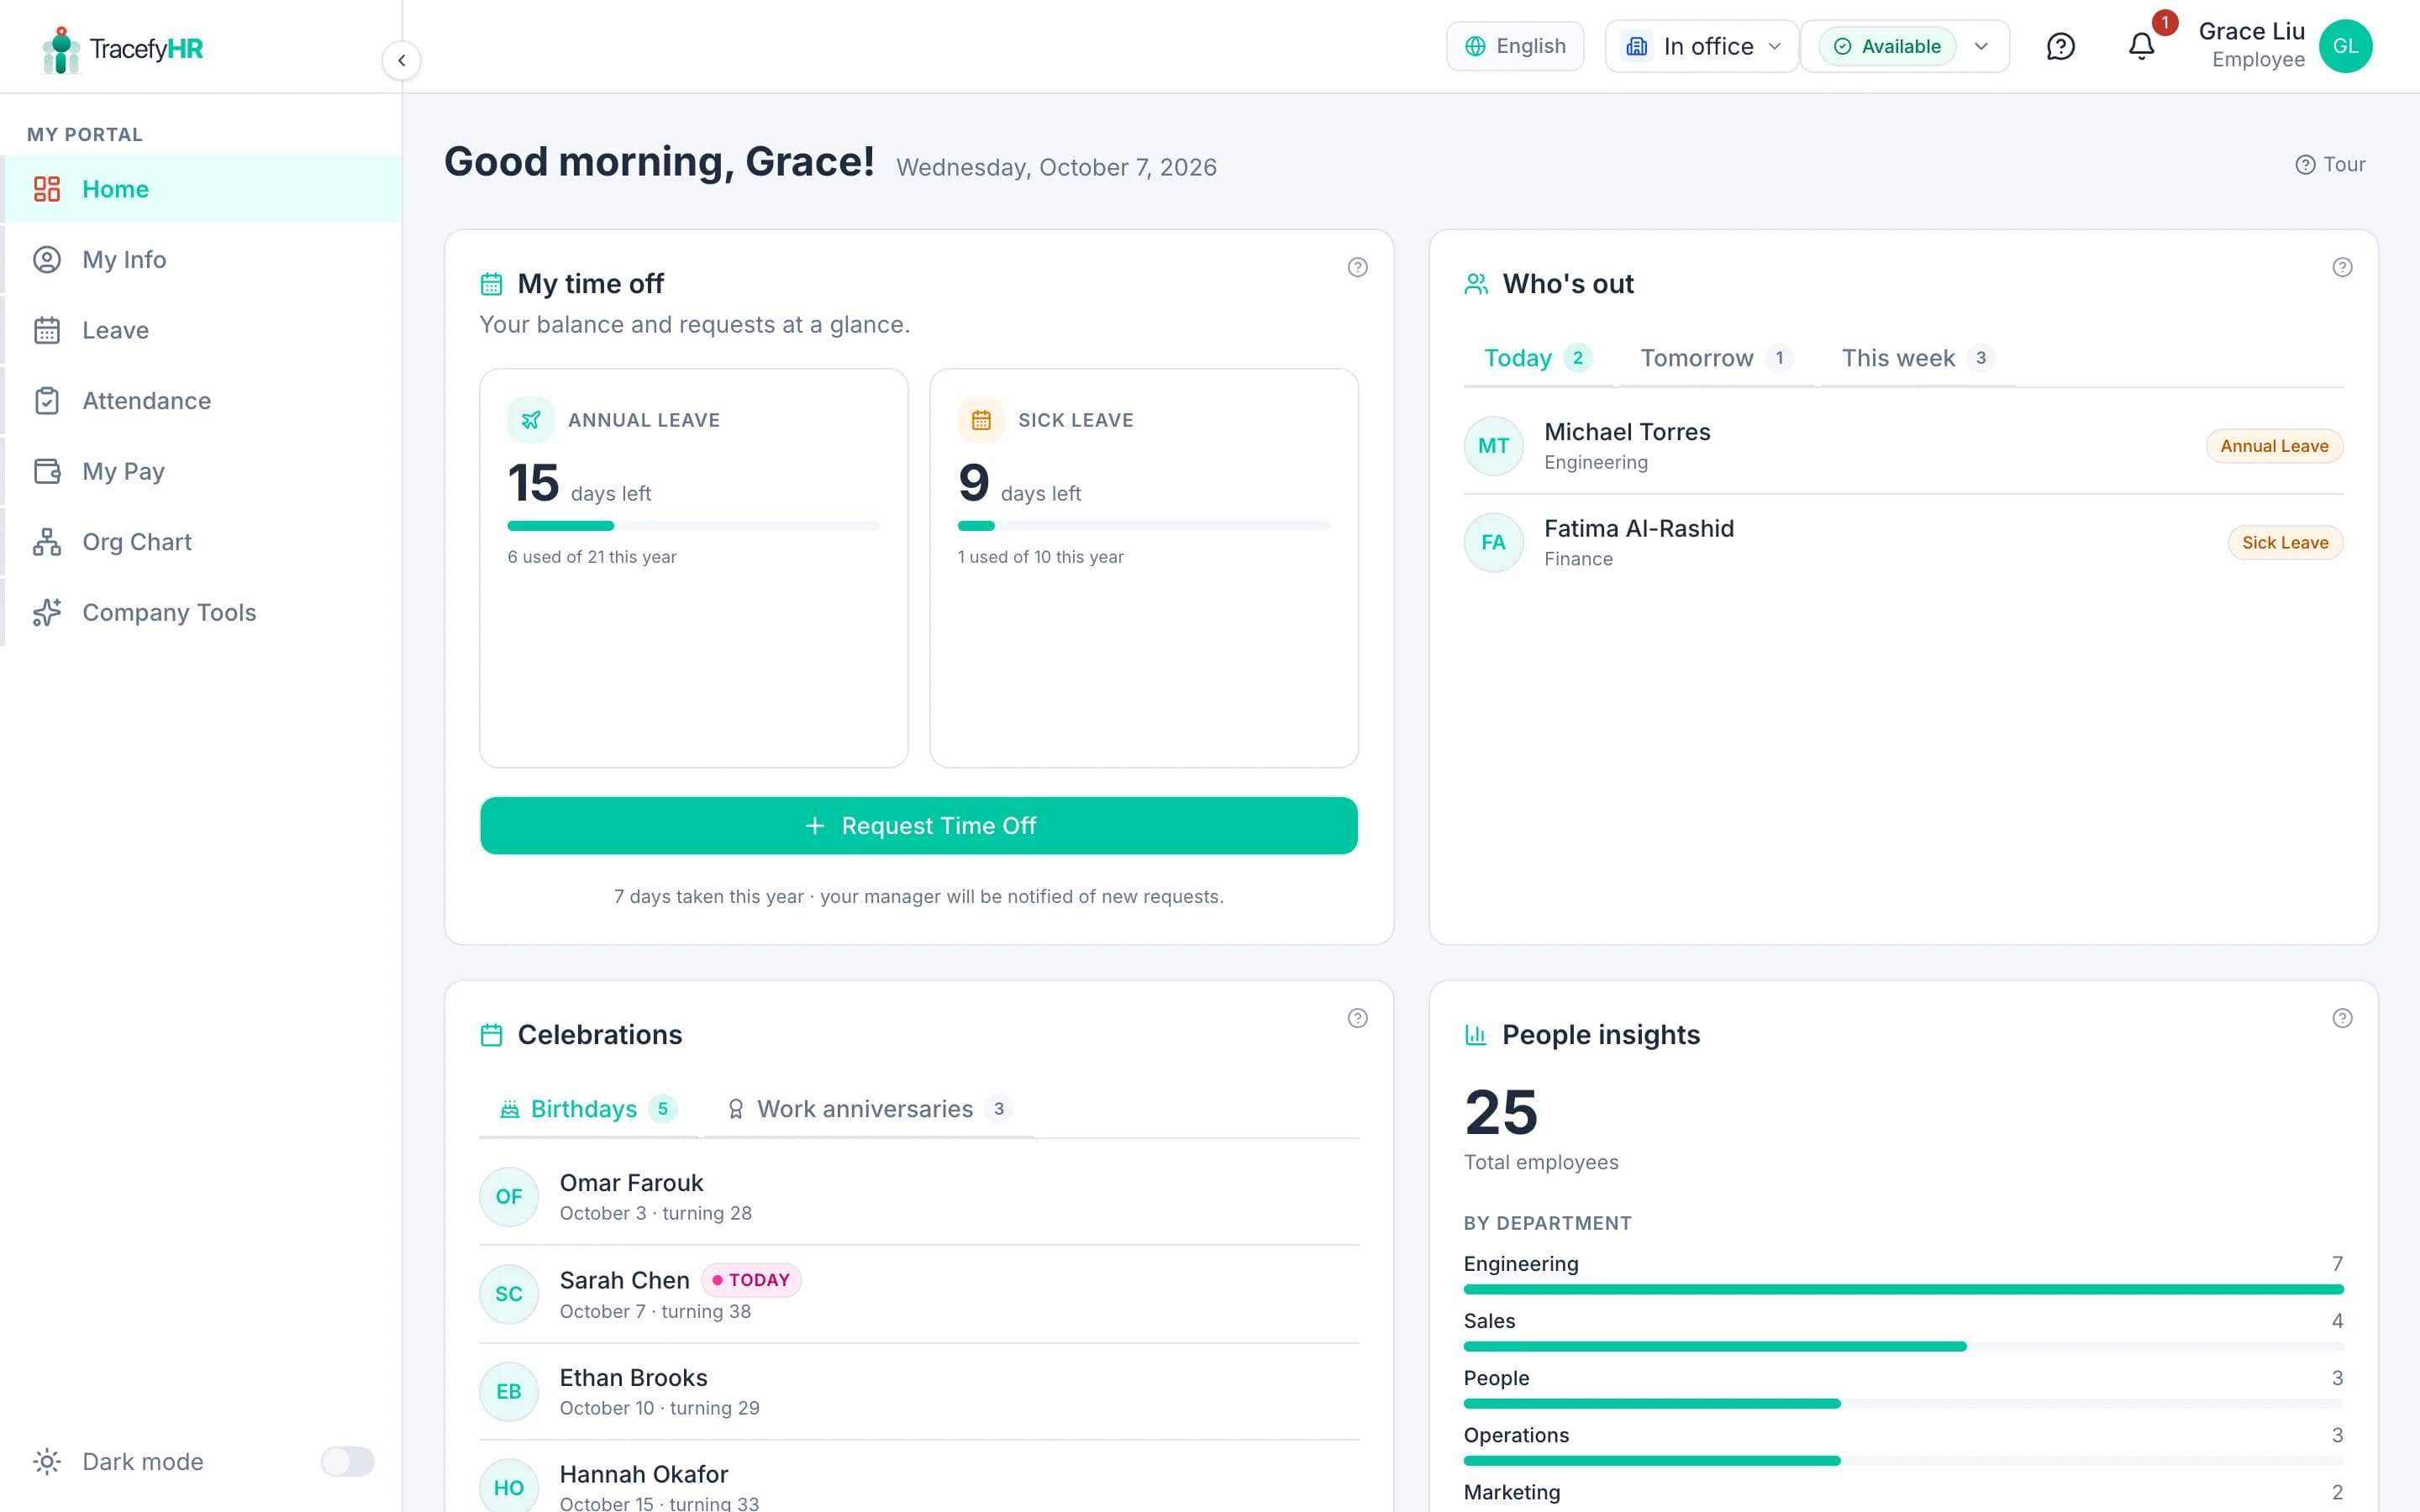
Task: Collapse the sidebar with the chevron button
Action: tap(401, 60)
